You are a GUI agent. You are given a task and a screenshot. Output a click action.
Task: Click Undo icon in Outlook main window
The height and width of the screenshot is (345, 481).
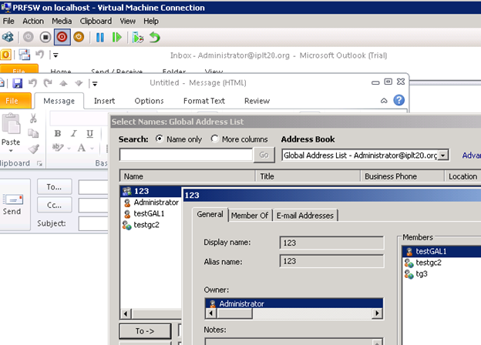click(x=40, y=55)
